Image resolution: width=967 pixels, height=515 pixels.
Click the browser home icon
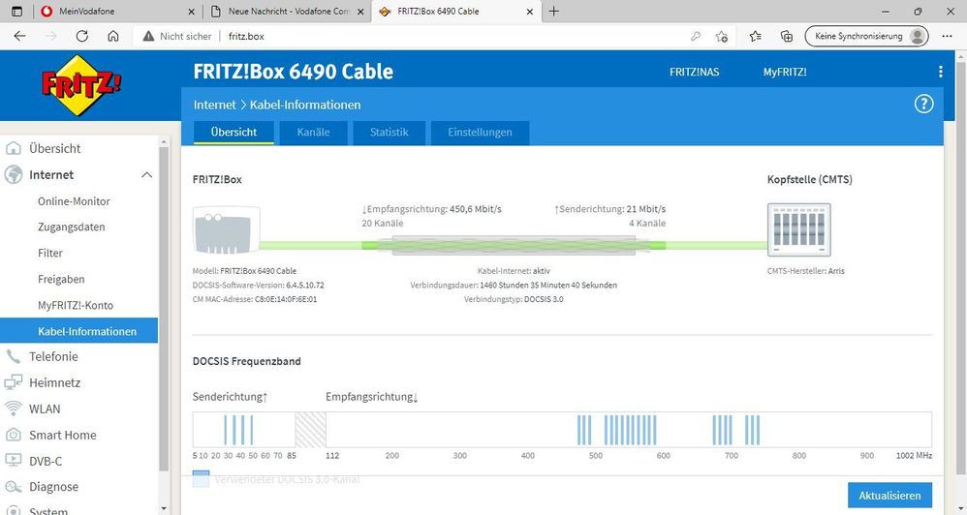(112, 36)
